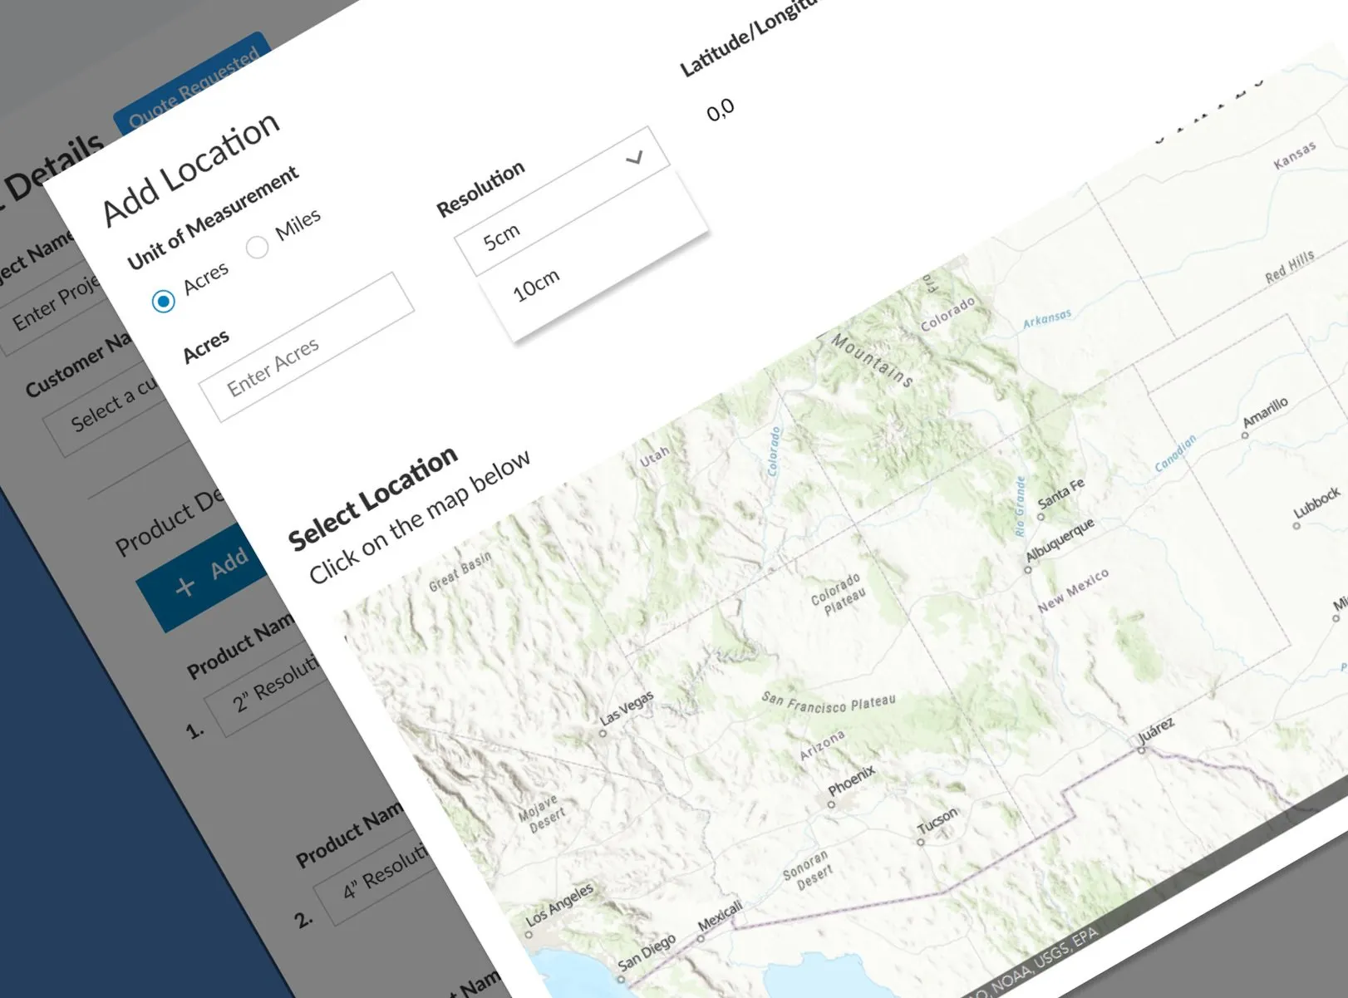
Task: Click the Las Vegas city marker
Action: pyautogui.click(x=603, y=733)
